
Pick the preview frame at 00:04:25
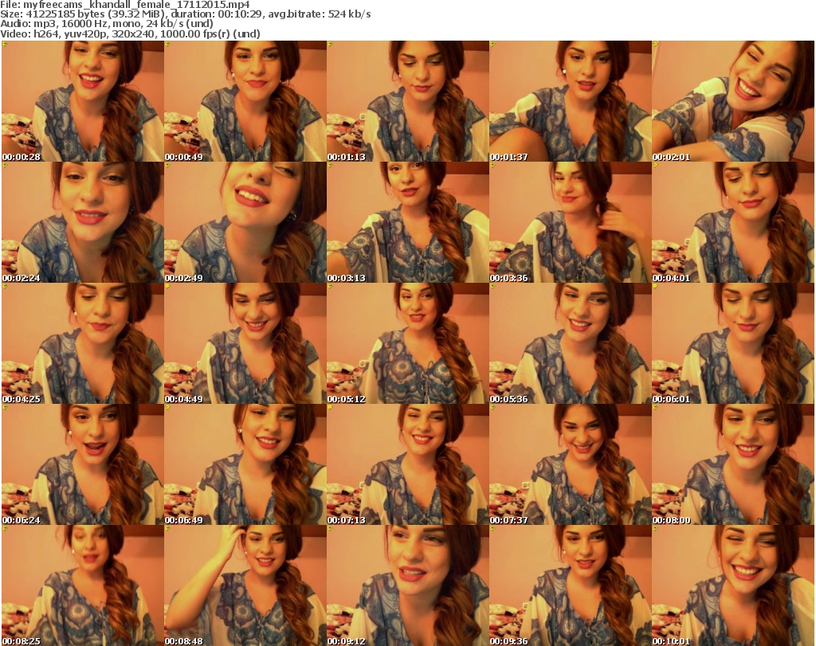click(x=83, y=343)
